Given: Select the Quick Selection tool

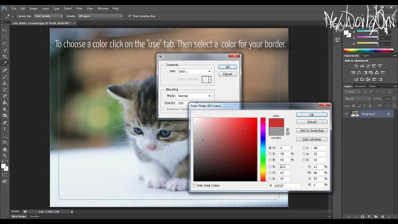Looking at the screenshot, I should pyautogui.click(x=5, y=50).
